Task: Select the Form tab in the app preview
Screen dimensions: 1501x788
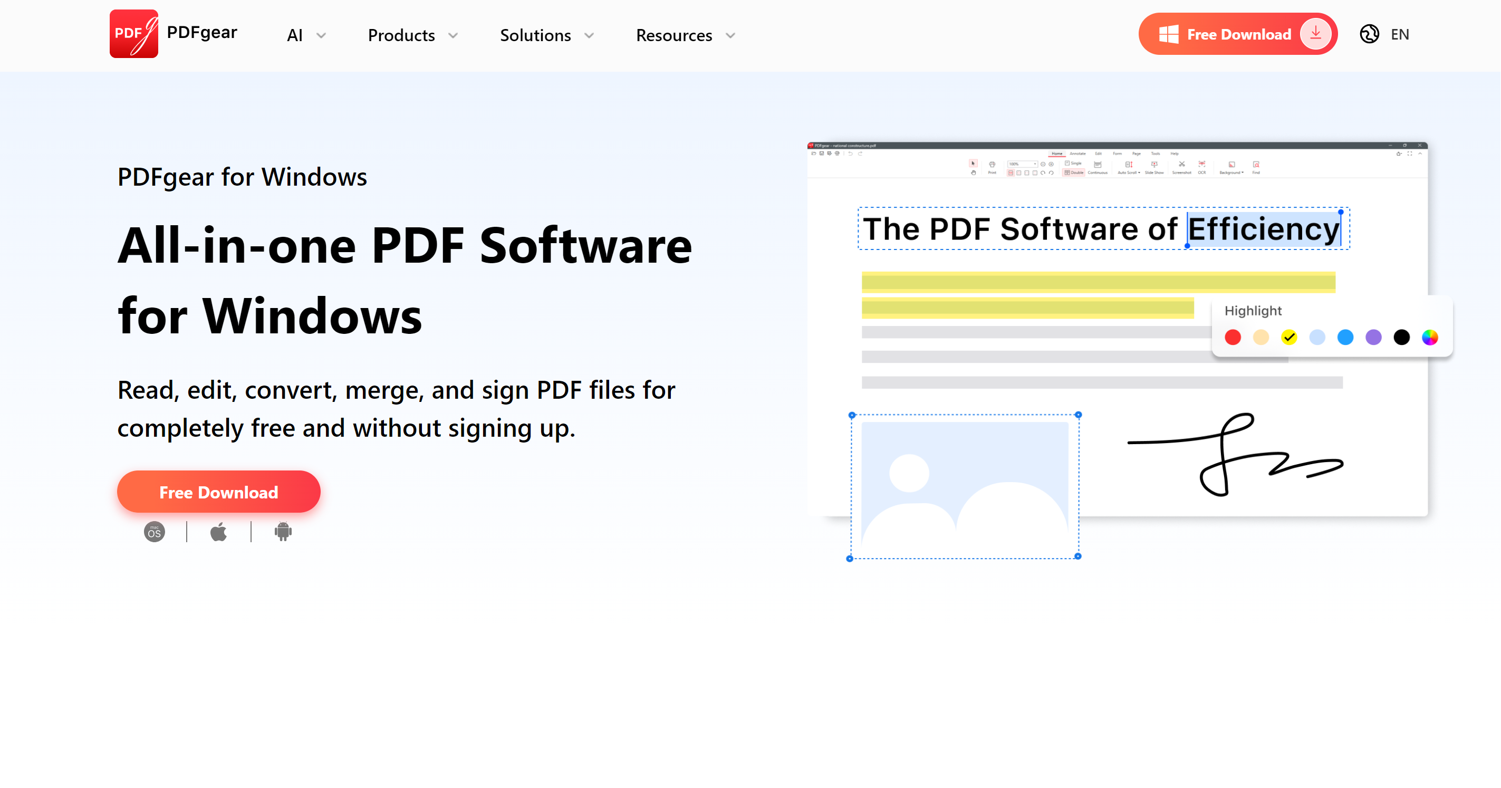Action: click(1118, 154)
